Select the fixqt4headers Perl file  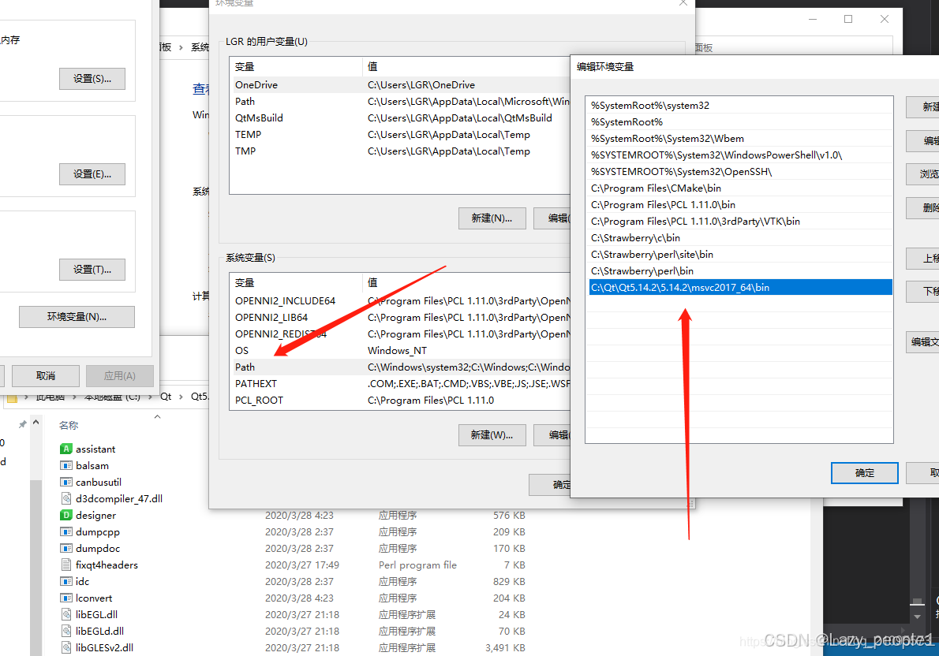pyautogui.click(x=99, y=565)
